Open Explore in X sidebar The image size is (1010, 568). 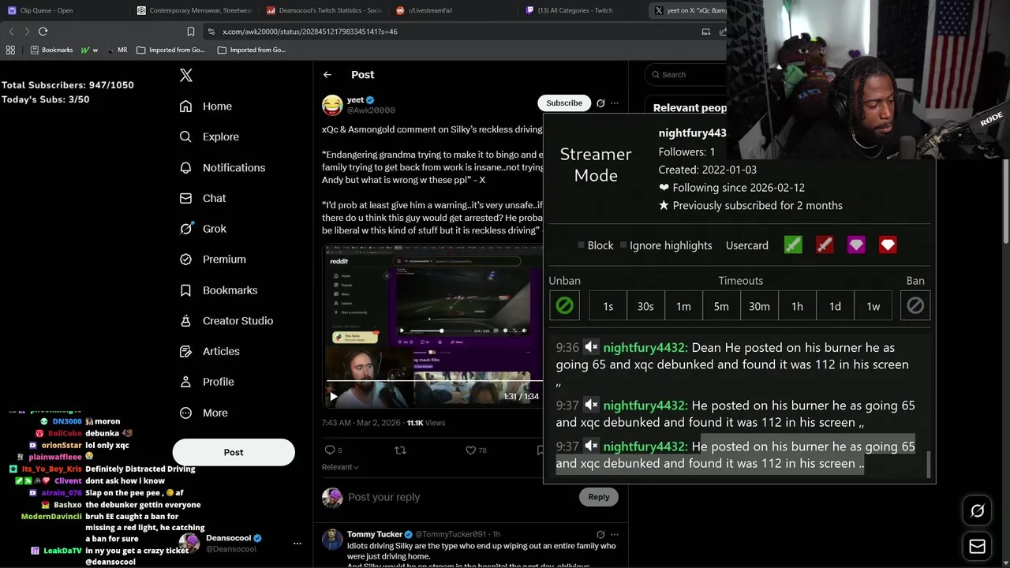pos(209,136)
